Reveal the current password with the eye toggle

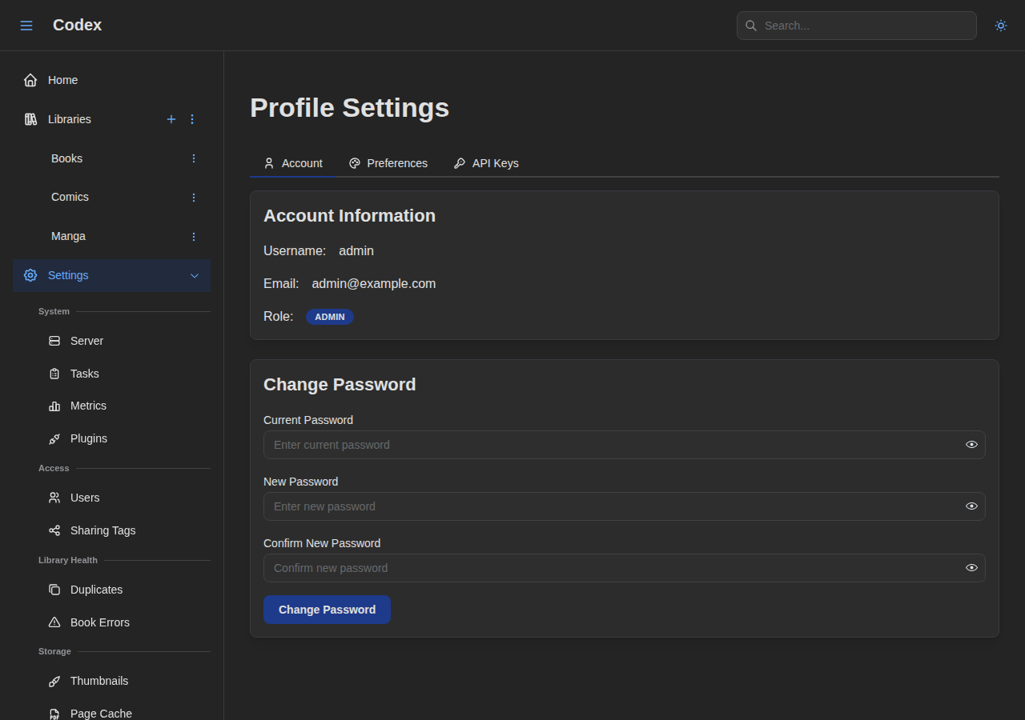[971, 444]
